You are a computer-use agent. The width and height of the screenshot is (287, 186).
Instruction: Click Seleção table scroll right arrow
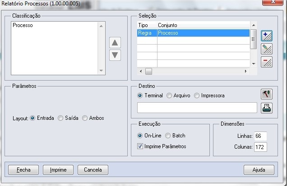coord(245,71)
